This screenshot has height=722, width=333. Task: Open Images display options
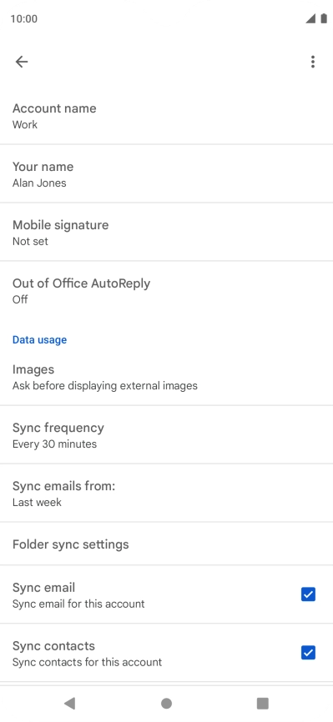167,377
